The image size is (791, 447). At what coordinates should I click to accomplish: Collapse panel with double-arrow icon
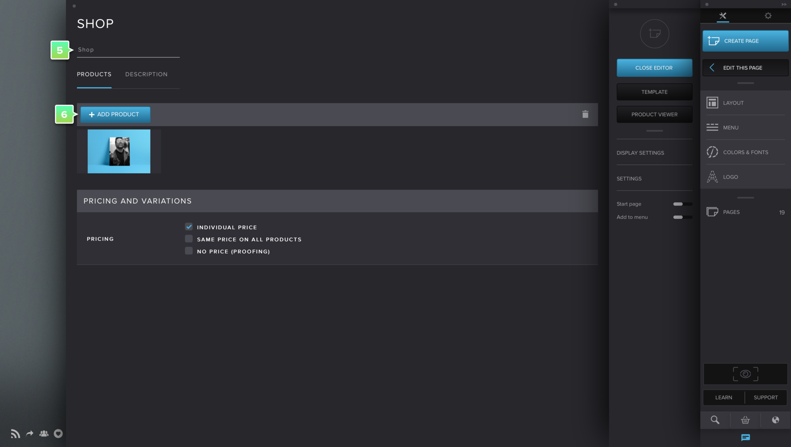coord(784,5)
